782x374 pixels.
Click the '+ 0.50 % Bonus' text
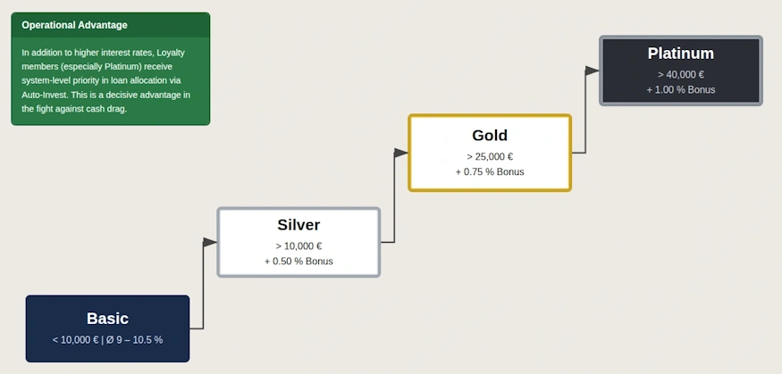299,261
